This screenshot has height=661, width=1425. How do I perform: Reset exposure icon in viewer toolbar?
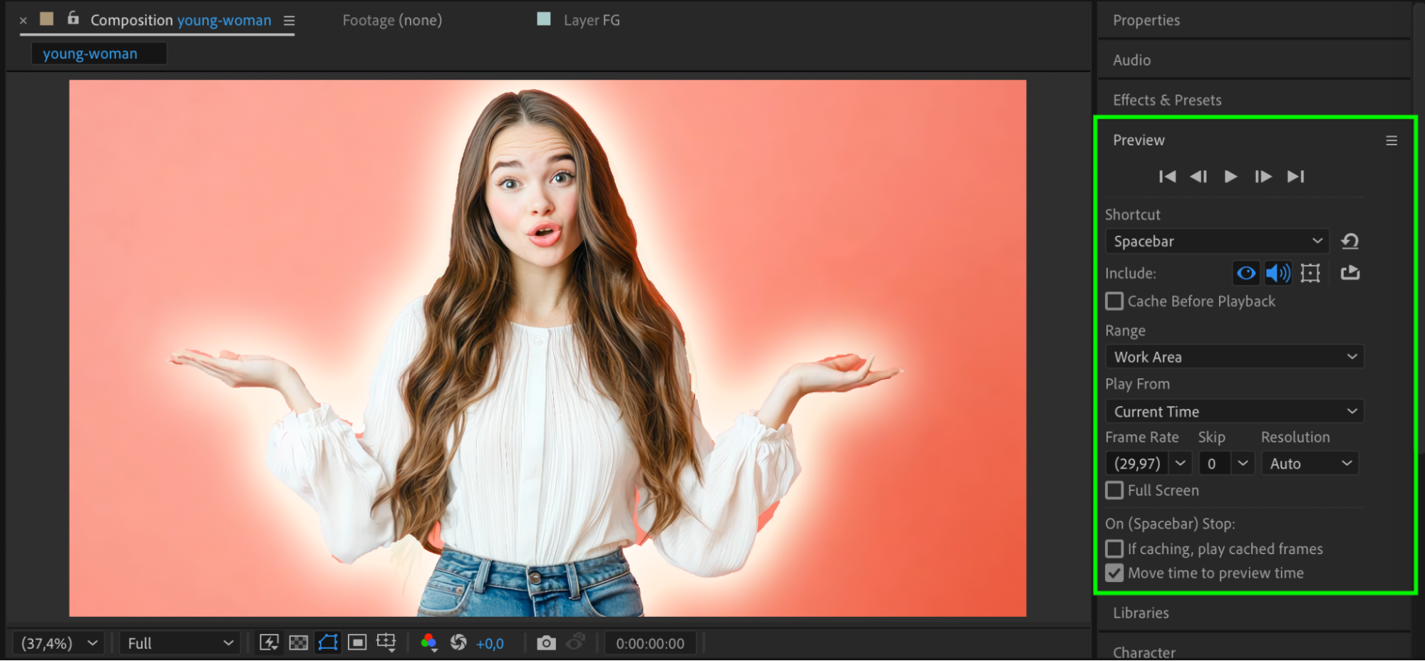click(x=458, y=643)
